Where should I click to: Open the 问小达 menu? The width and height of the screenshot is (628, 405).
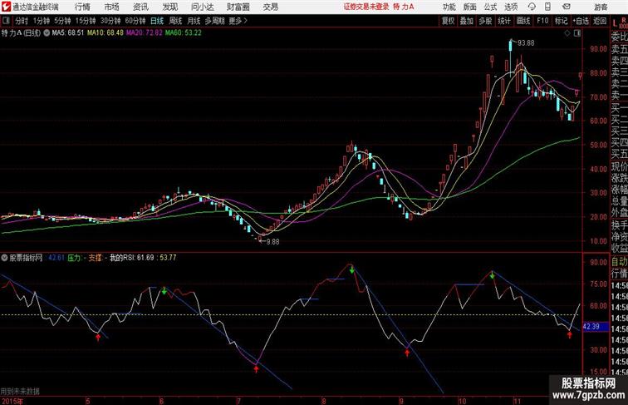(x=202, y=7)
